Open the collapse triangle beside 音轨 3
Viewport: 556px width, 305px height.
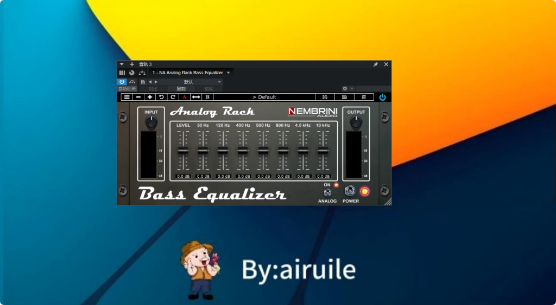[x=122, y=64]
